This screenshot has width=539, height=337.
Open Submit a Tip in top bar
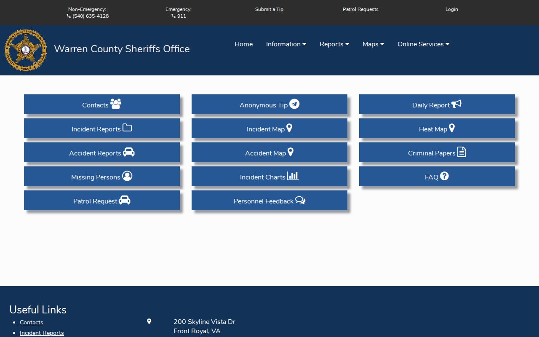click(x=269, y=9)
